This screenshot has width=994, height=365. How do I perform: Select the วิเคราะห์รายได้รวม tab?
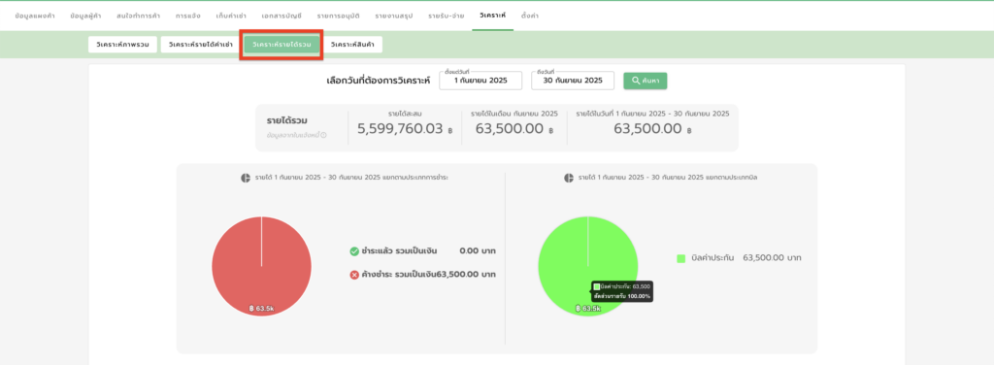point(282,45)
